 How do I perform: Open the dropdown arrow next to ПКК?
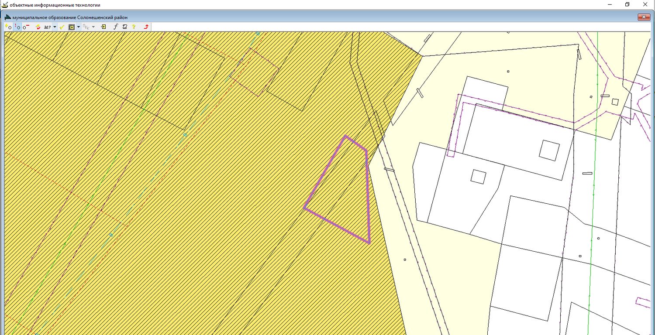point(93,27)
